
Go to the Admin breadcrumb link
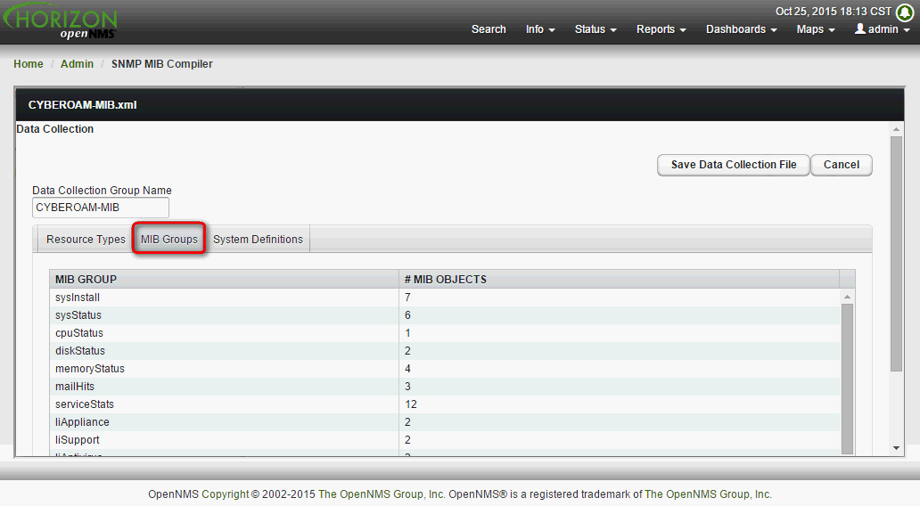pyautogui.click(x=77, y=64)
